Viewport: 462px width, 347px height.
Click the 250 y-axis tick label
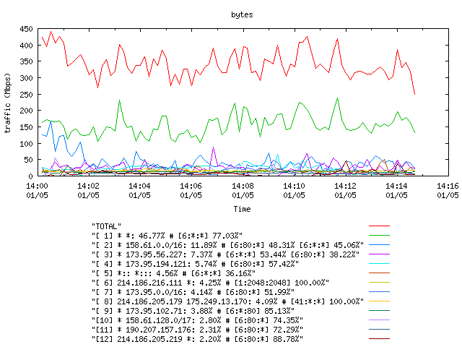(x=26, y=95)
